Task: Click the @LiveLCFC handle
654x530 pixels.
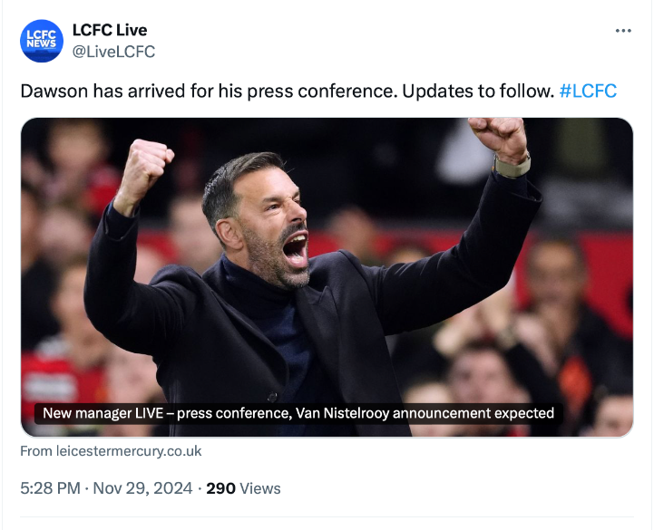Action: 113,52
